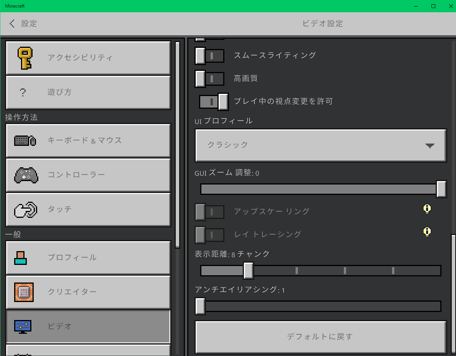Image resolution: width=456 pixels, height=356 pixels.
Task: Click the gamepad controller icon
Action: pos(26,175)
